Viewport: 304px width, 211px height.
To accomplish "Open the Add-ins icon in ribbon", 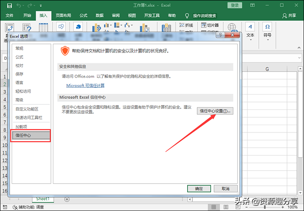I will point(78,27).
